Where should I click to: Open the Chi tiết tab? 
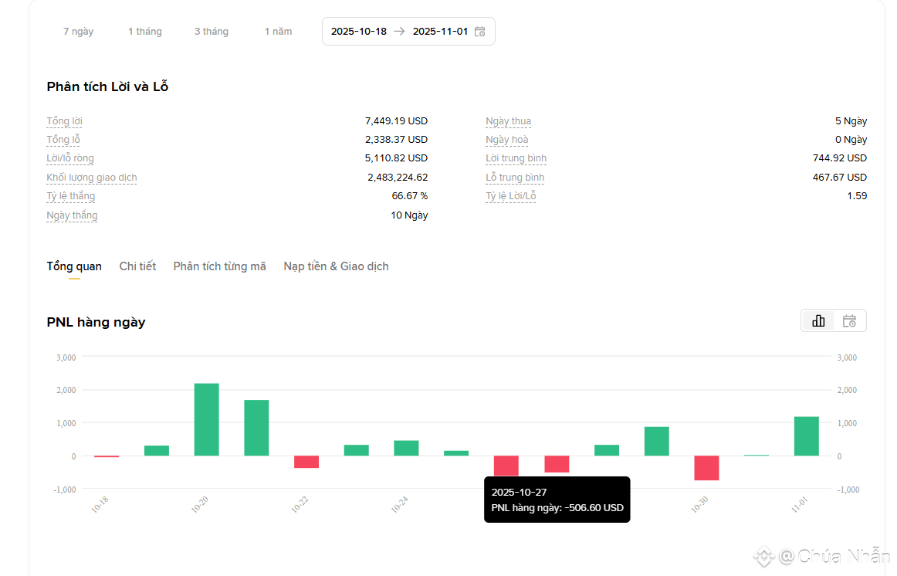pyautogui.click(x=137, y=266)
